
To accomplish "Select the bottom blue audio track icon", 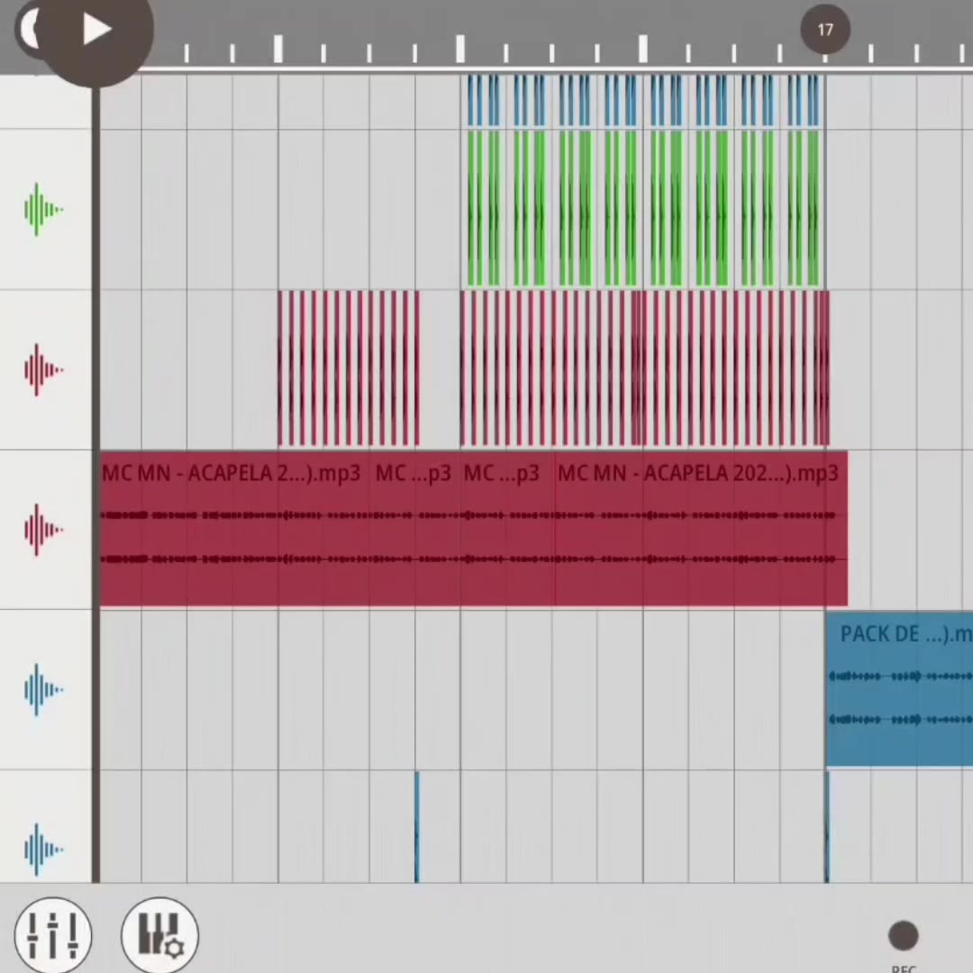I will pos(43,850).
